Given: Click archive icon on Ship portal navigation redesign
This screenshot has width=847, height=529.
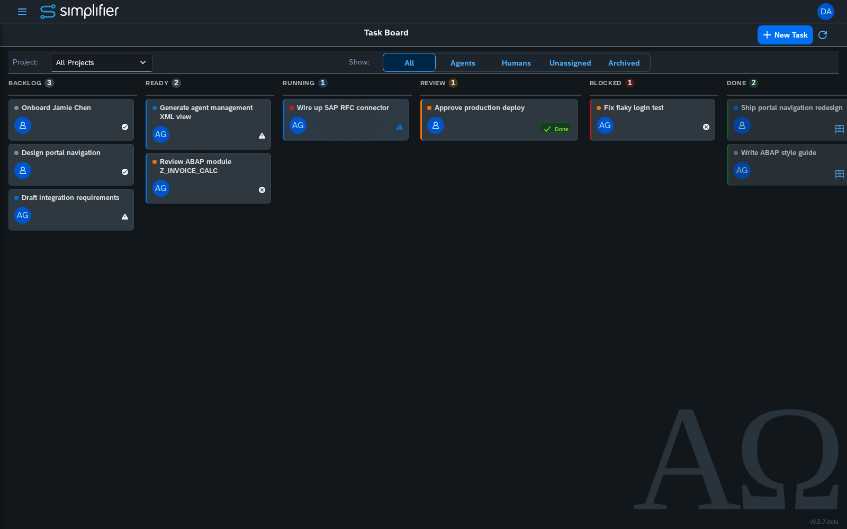Looking at the screenshot, I should tap(840, 129).
